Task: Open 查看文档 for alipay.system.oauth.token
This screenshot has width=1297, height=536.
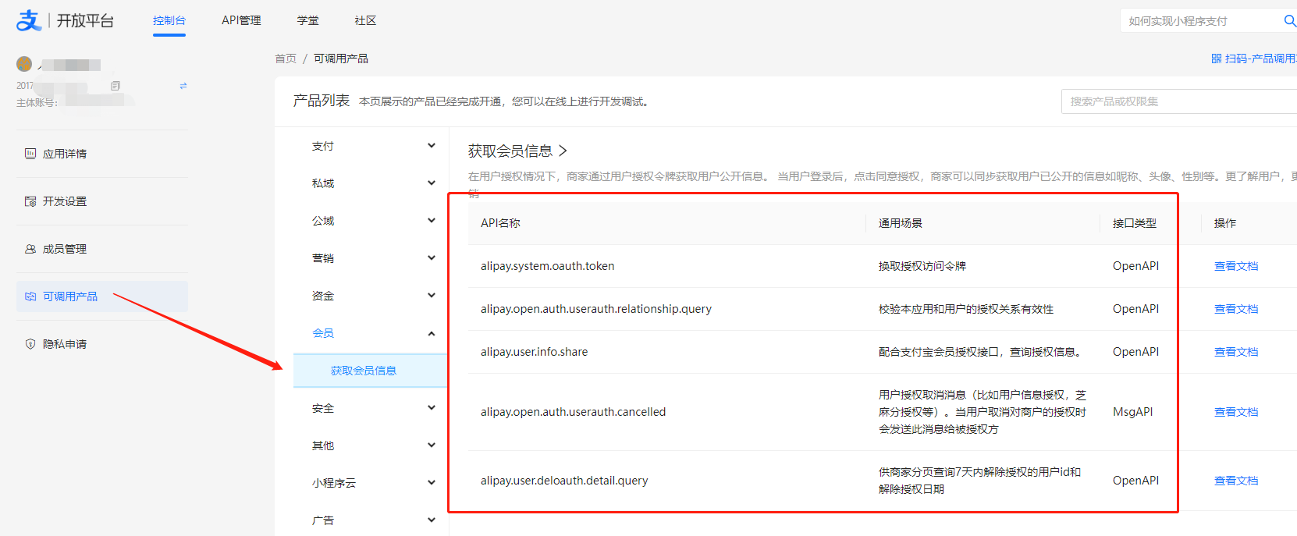Action: [x=1235, y=266]
